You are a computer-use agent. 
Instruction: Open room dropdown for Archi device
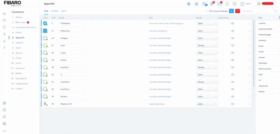coord(207,45)
